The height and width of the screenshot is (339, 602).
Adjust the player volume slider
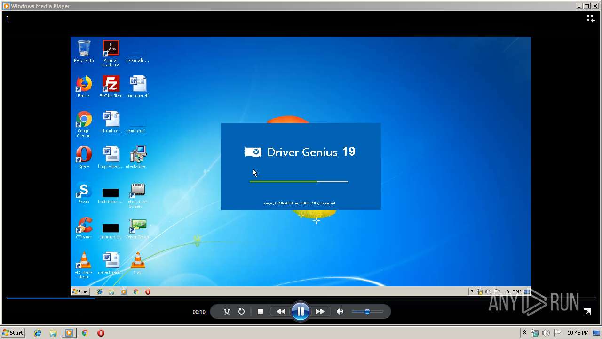[x=367, y=312]
